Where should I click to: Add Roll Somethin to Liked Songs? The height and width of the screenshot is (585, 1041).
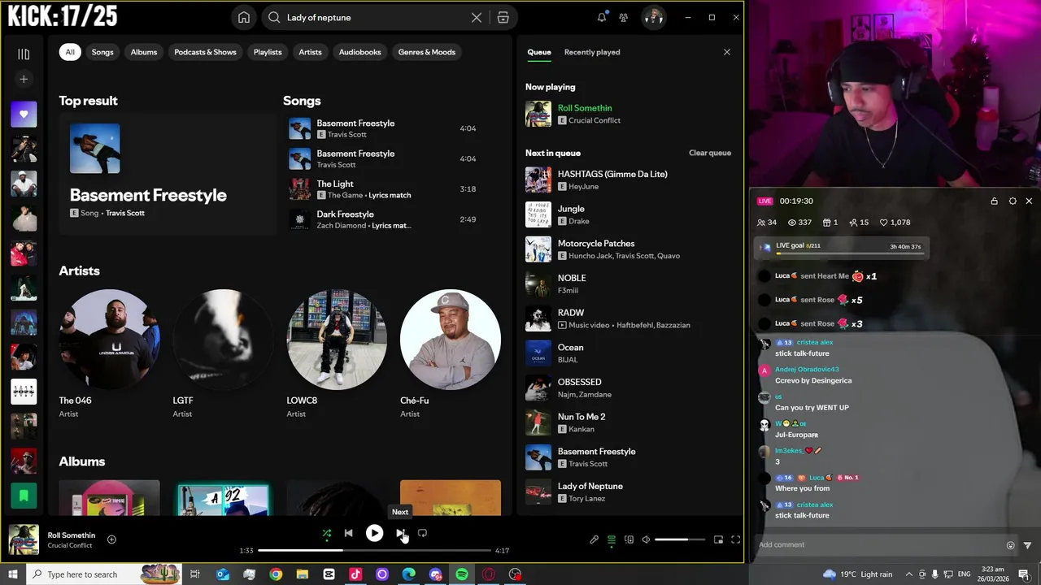click(111, 539)
